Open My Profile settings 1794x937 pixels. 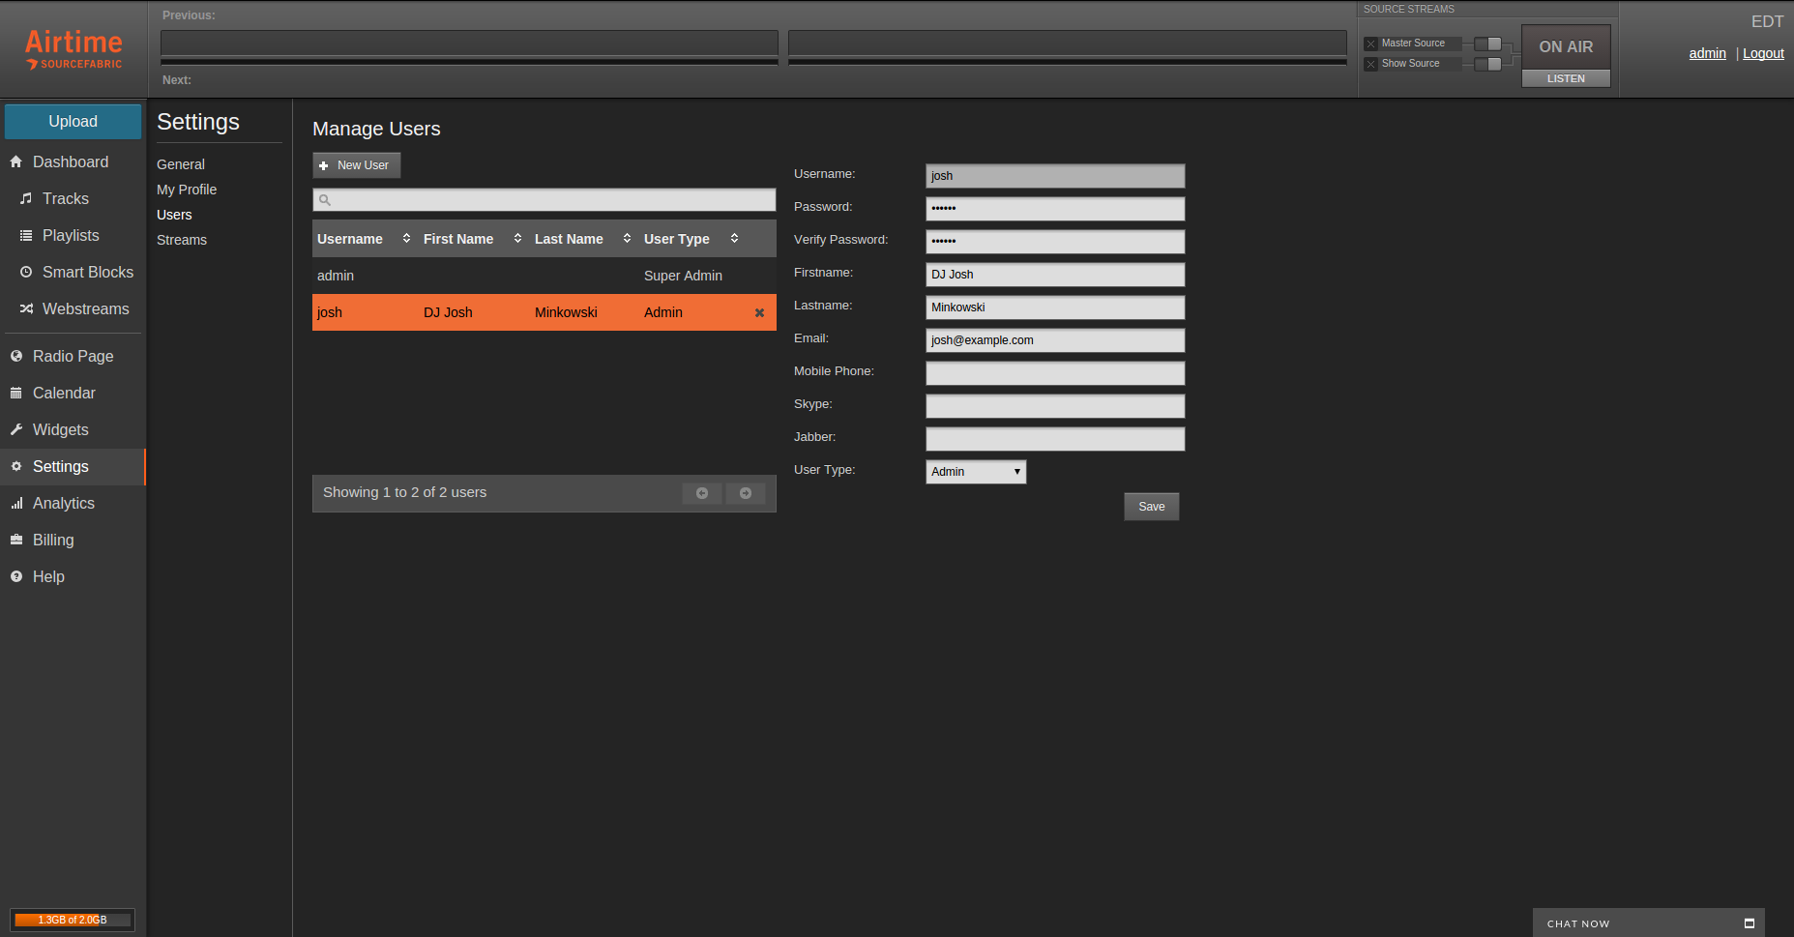tap(187, 190)
